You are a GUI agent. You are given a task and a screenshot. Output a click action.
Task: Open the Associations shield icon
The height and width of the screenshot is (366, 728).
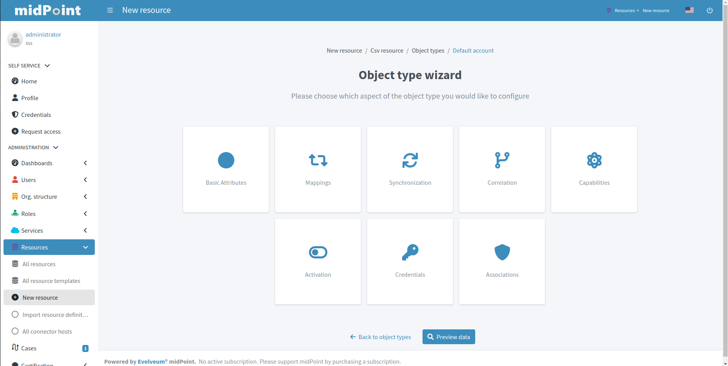click(x=502, y=252)
